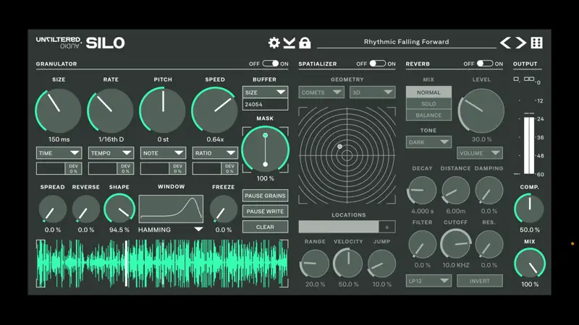Click the granulator SIZE knob
This screenshot has height=325, width=579.
[59, 110]
